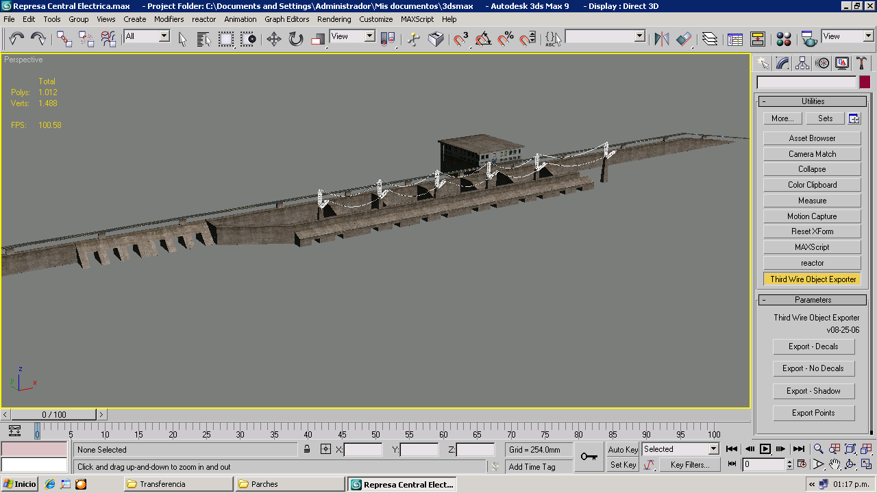Click Export - Decals button
Screen dimensions: 877x493
[x=813, y=346]
